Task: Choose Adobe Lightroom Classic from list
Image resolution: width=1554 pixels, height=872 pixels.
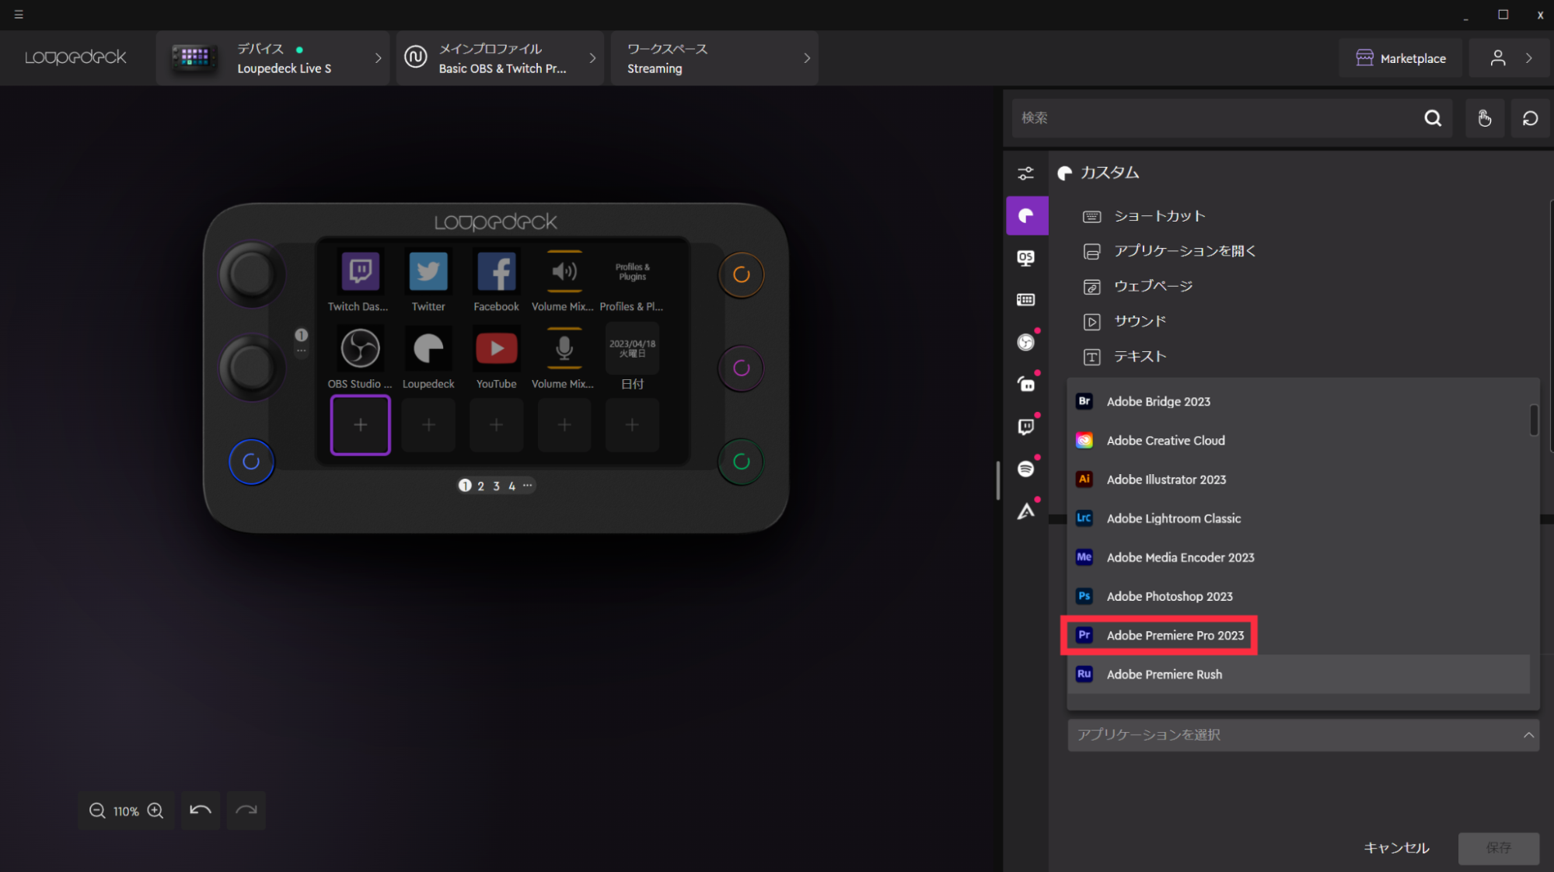Action: (1299, 518)
